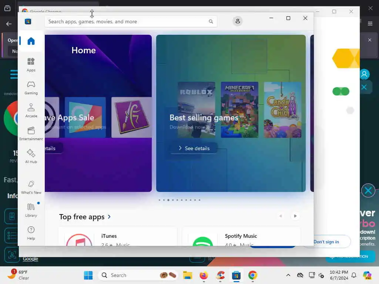Screen dimensions: 379x284
Task: Open the Library section
Action: coord(31,210)
